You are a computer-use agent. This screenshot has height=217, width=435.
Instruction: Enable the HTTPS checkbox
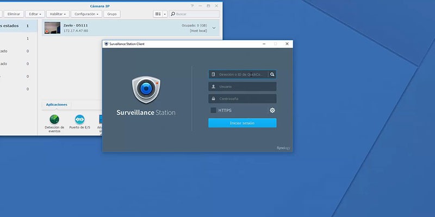point(213,111)
